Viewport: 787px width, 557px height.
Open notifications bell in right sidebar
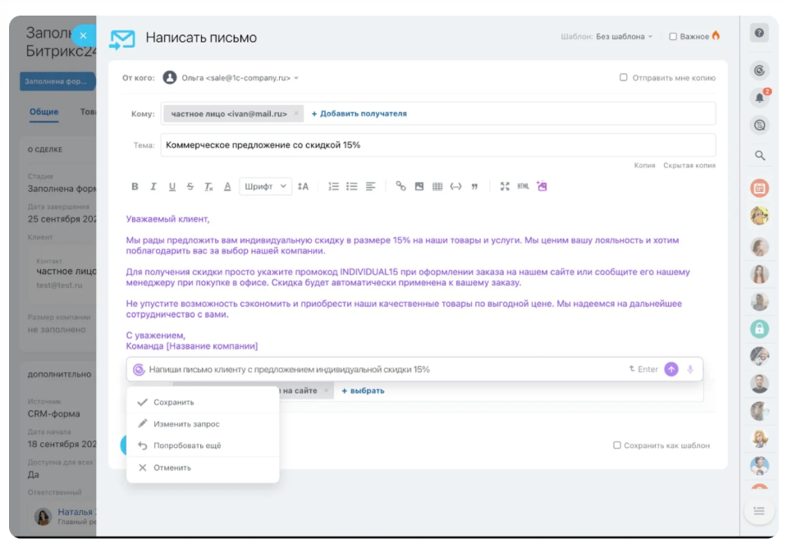coord(760,98)
